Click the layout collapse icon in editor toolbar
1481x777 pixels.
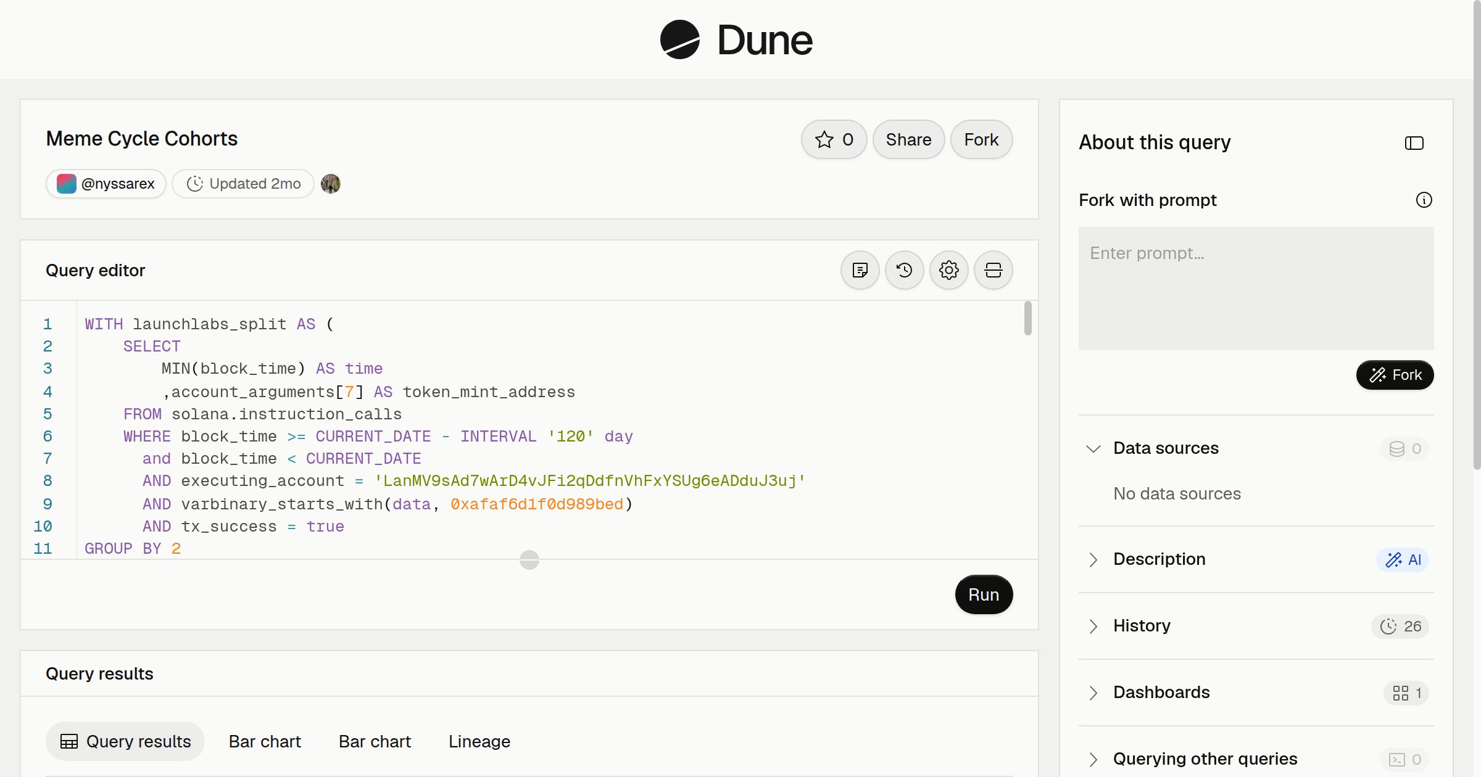pyautogui.click(x=994, y=270)
